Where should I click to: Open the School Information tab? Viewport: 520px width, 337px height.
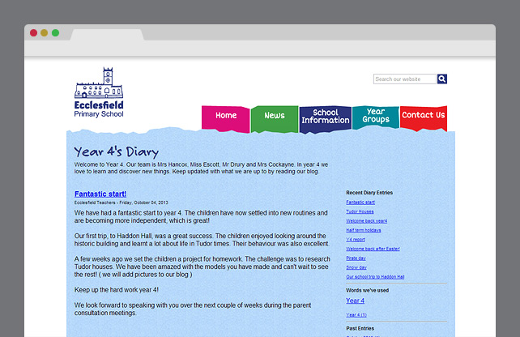(325, 117)
